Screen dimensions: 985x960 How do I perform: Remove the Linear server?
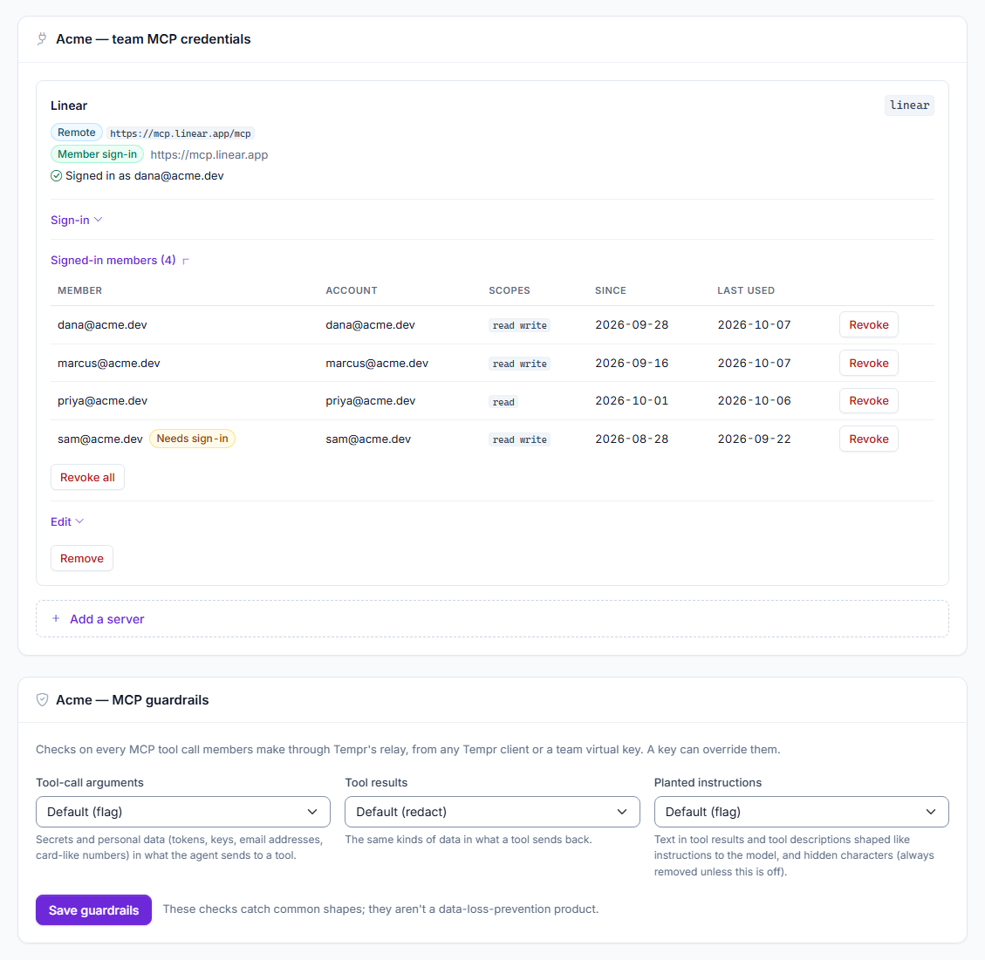[82, 558]
